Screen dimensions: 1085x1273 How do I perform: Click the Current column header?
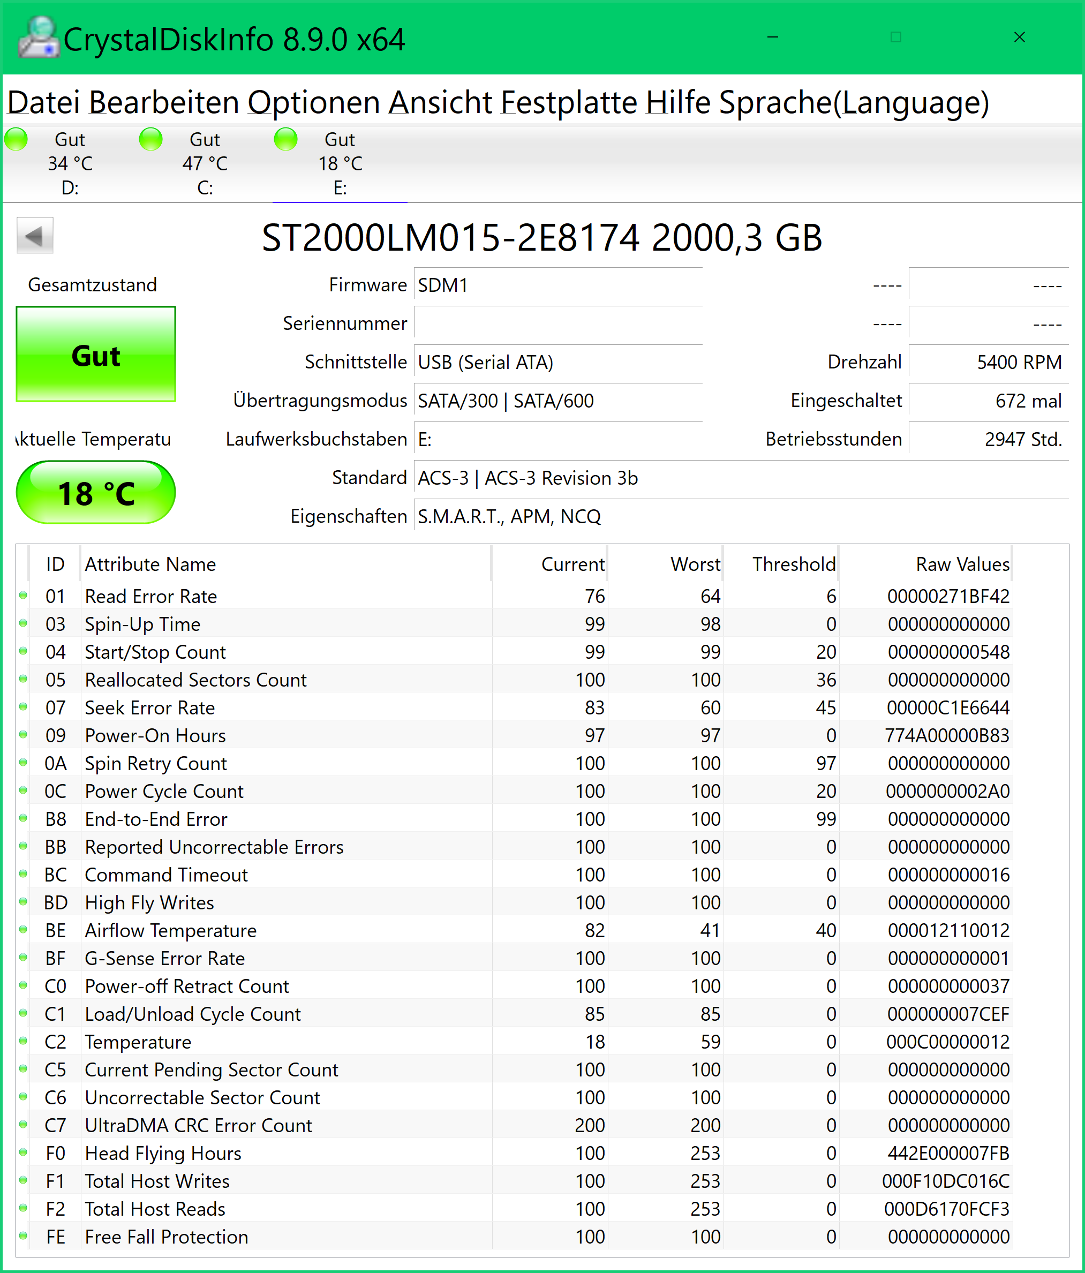pos(549,563)
